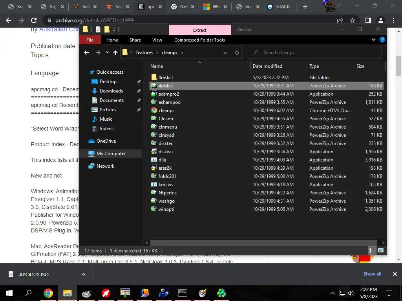Click the features breadcrumb in address bar
402x301 pixels.
pyautogui.click(x=144, y=53)
